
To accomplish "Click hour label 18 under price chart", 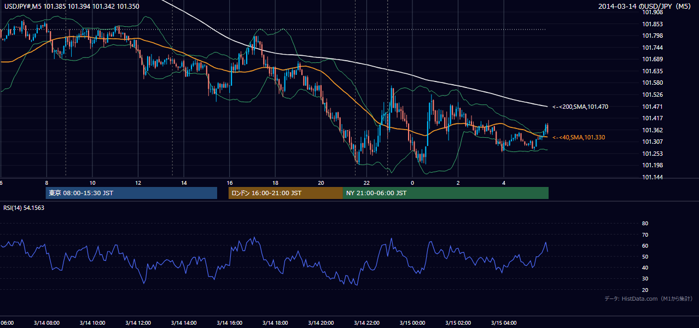I will coord(275,183).
